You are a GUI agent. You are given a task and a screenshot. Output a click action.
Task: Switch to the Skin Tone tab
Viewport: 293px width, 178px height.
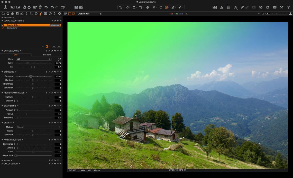[47, 55]
